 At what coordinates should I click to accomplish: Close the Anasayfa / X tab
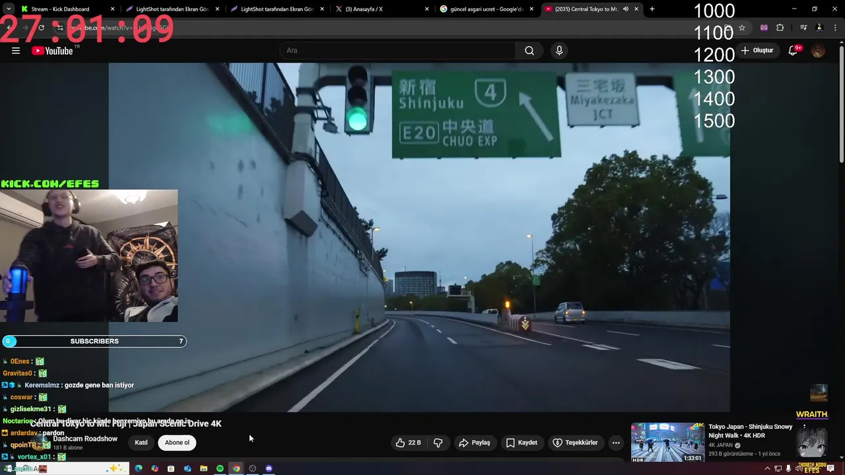(x=426, y=9)
